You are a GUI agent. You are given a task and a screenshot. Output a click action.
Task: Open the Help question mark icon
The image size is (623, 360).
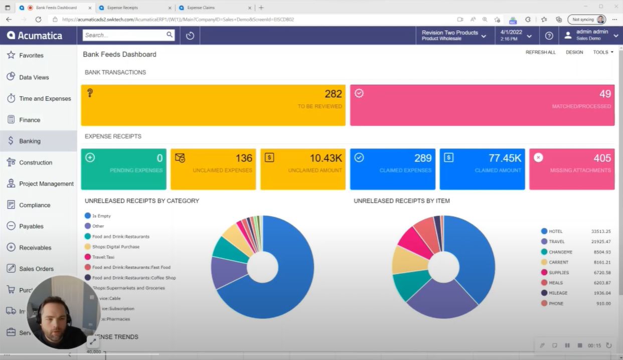[549, 36]
